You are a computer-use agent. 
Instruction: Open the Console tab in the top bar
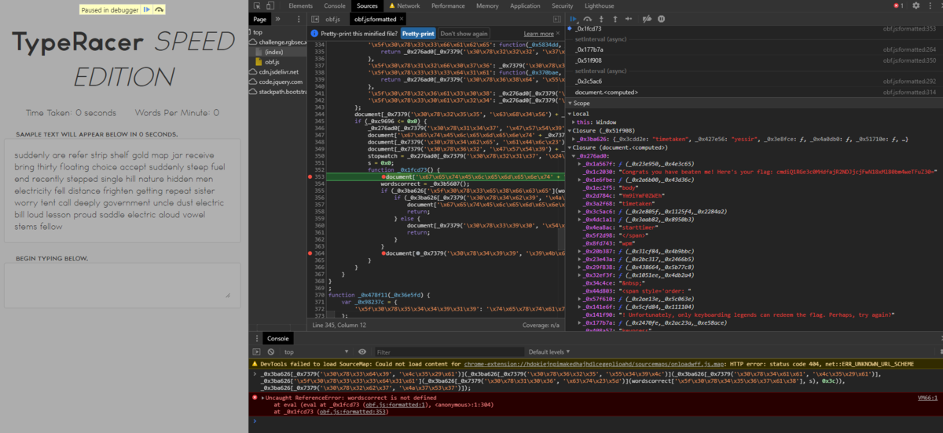point(335,5)
